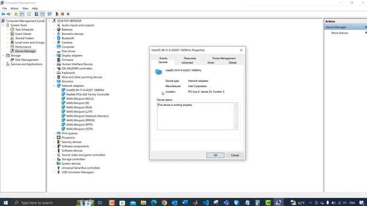Click the Back arrow in the toolbar

(x=3, y=14)
